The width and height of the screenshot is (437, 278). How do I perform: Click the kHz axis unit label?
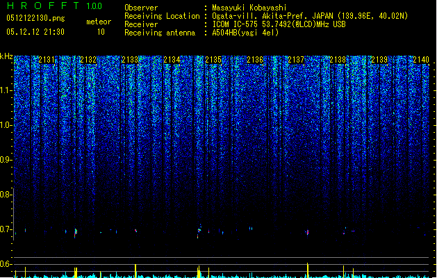6,56
